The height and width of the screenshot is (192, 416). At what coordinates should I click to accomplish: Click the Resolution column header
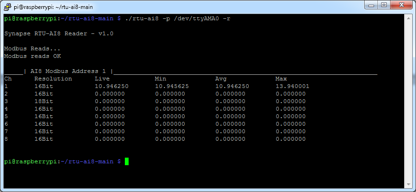53,79
